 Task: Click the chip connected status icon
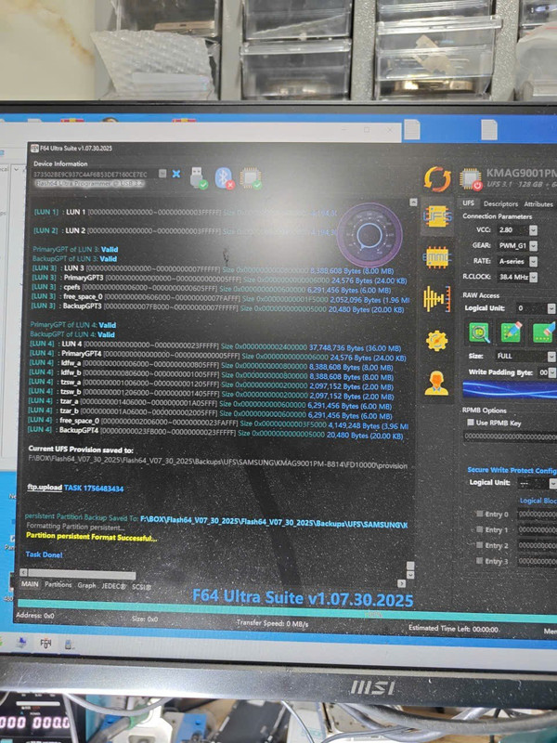[x=251, y=178]
